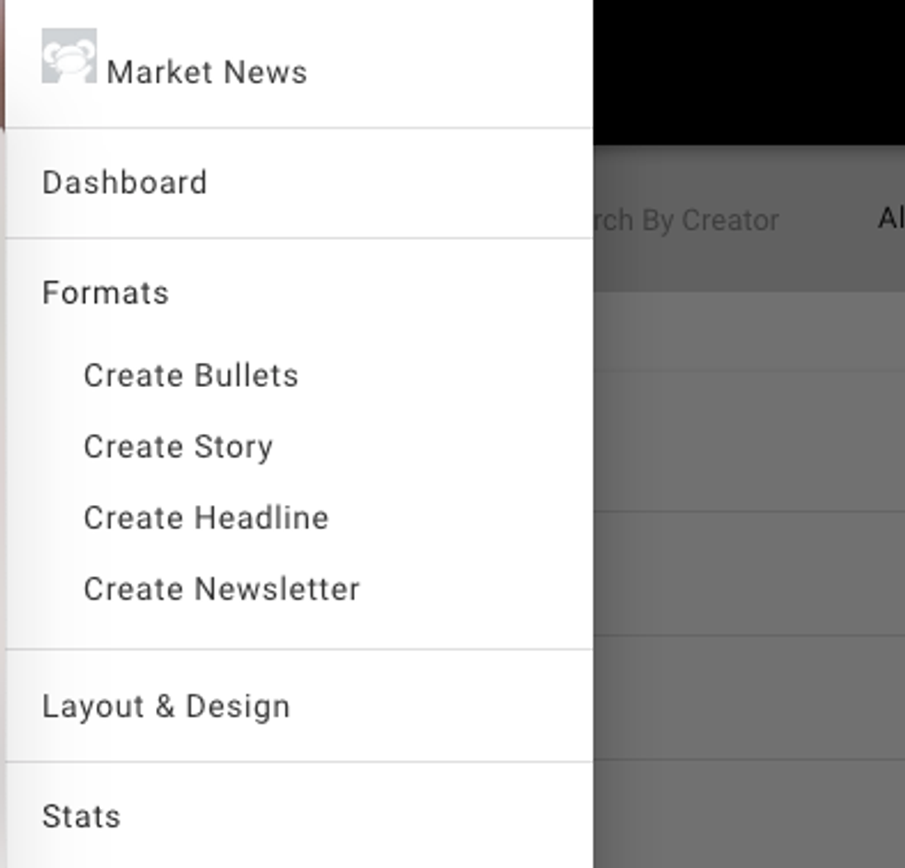905x868 pixels.
Task: Open the Layout & Design section
Action: click(x=166, y=706)
